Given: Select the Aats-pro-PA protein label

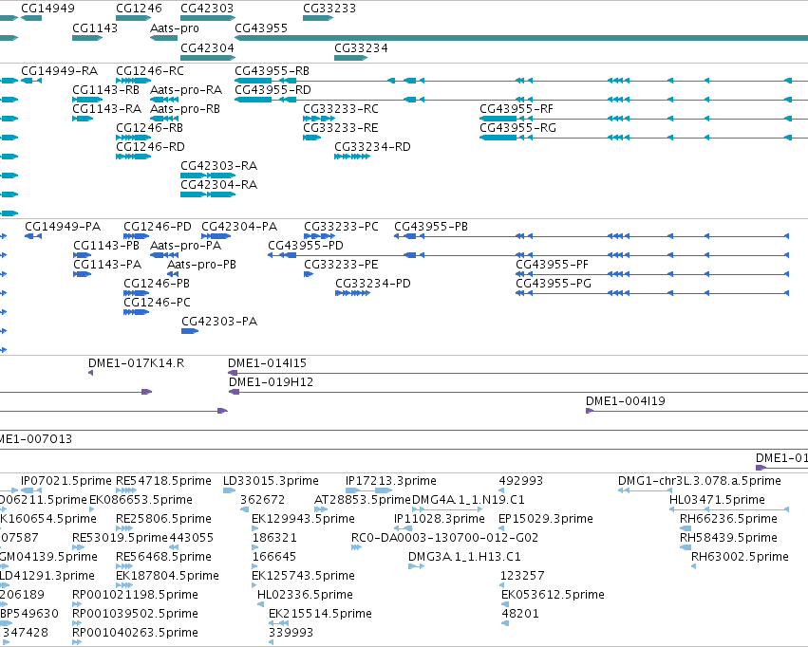Looking at the screenshot, I should pos(185,246).
